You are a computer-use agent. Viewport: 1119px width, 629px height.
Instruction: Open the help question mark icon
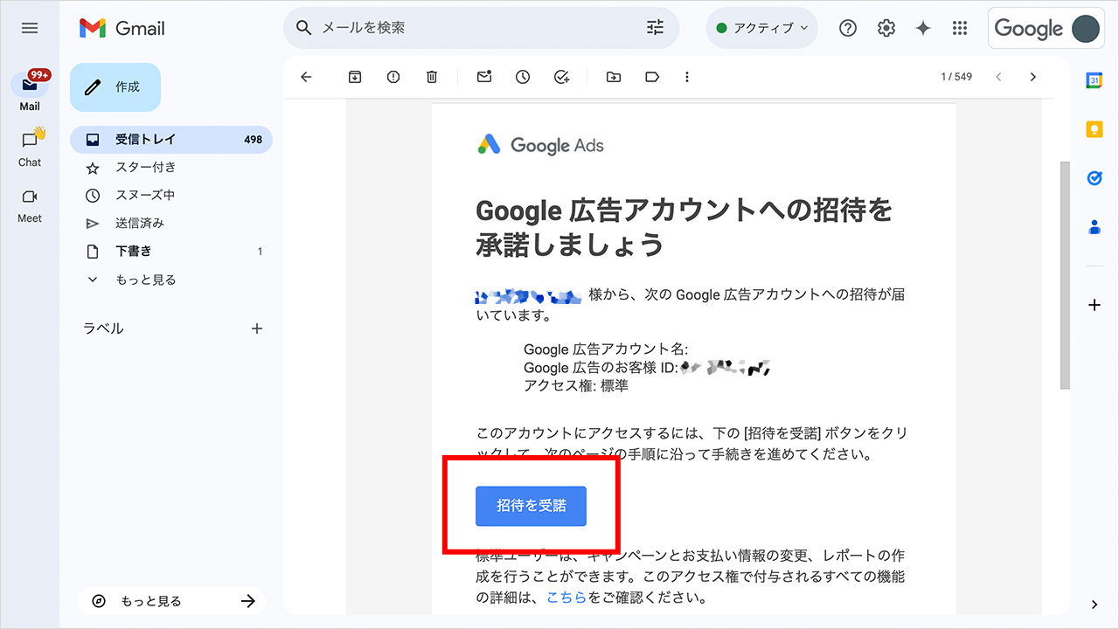coord(848,28)
